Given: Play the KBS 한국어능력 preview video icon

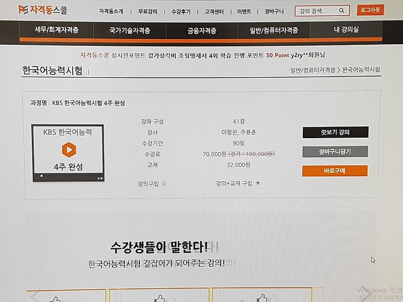Looking at the screenshot, I should coord(69,150).
